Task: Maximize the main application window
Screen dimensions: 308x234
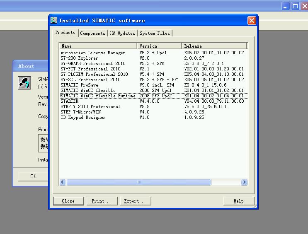Action: click(x=295, y=6)
